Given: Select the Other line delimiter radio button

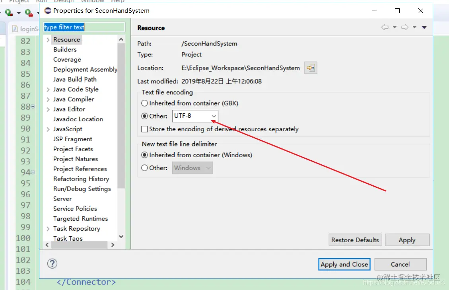Looking at the screenshot, I should [x=145, y=168].
